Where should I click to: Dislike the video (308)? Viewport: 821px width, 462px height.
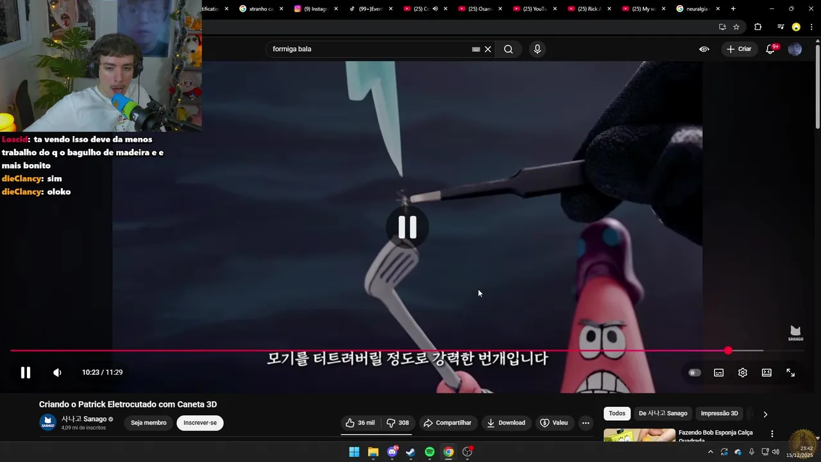tap(398, 423)
